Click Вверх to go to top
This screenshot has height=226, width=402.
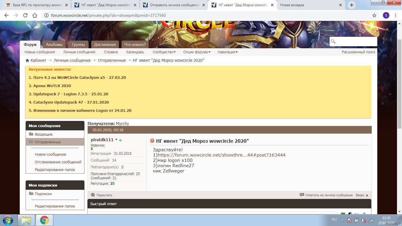362,195
